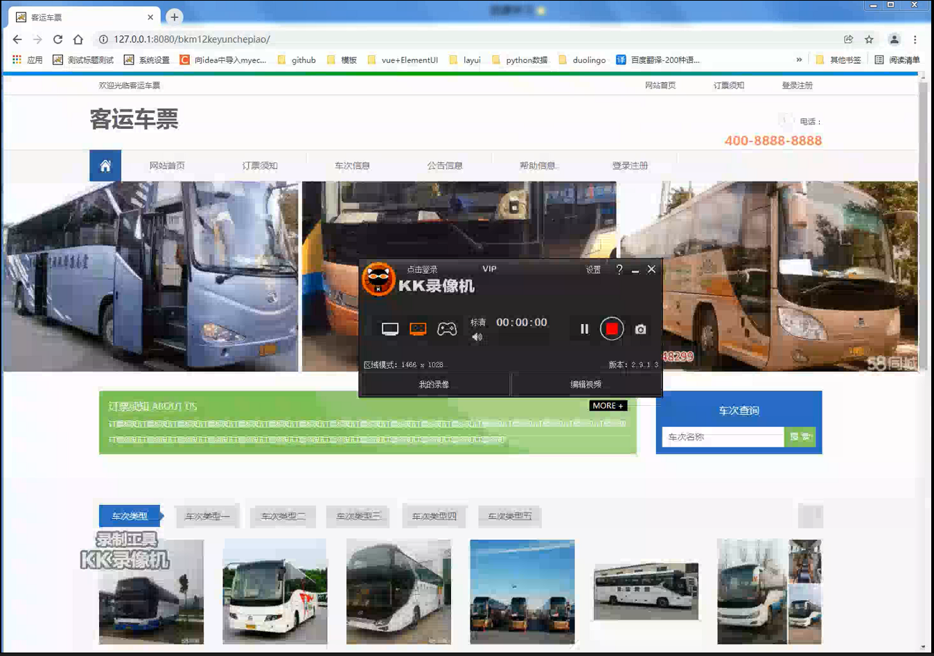The image size is (934, 656).
Task: Open the github bookmark folder
Action: coord(297,60)
